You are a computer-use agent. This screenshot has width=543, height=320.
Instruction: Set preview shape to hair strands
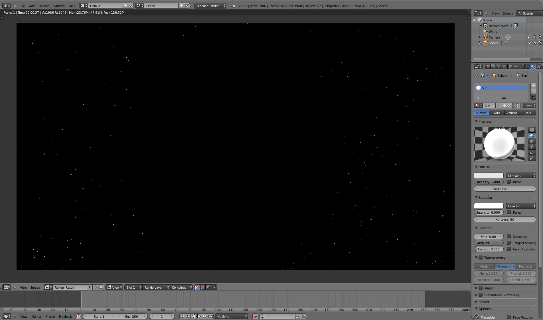tap(532, 153)
